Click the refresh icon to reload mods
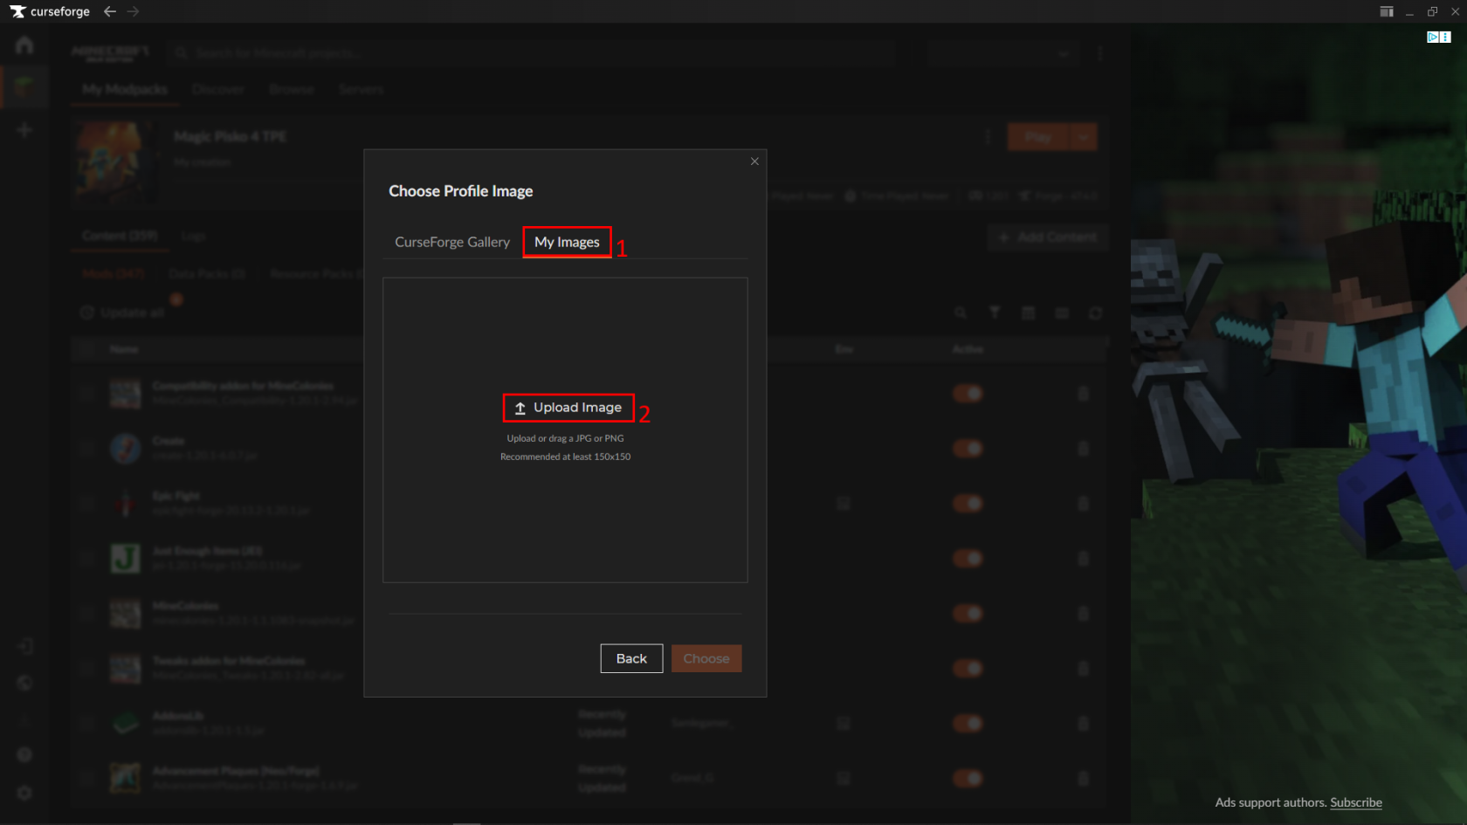The width and height of the screenshot is (1467, 825). pos(1095,313)
